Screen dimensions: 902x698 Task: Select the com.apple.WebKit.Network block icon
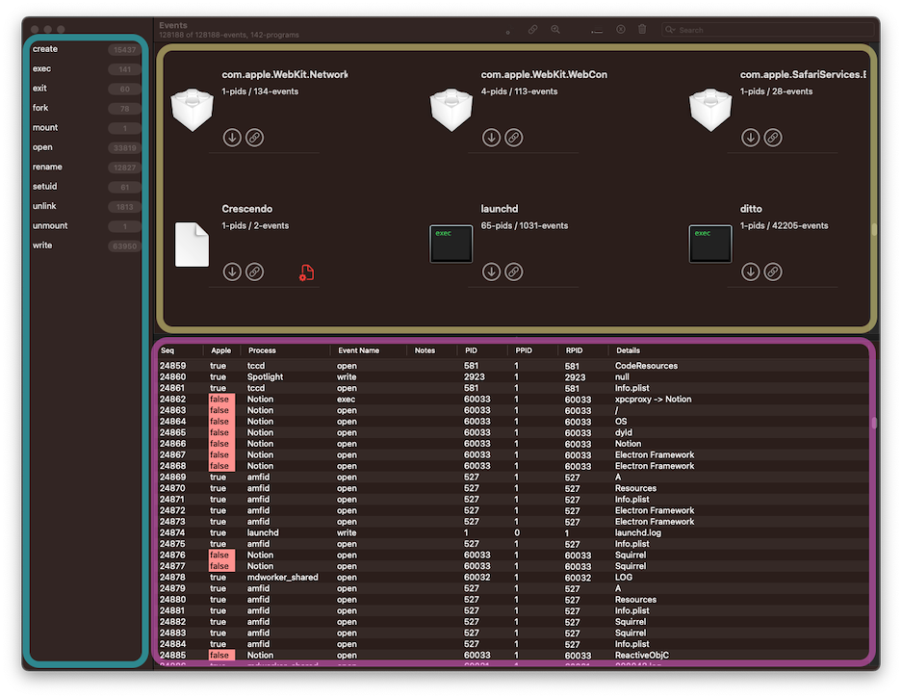pos(193,110)
